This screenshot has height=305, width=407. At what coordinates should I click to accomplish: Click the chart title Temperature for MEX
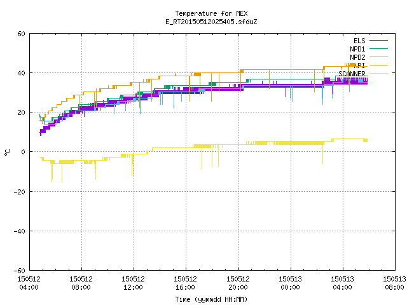pos(211,13)
